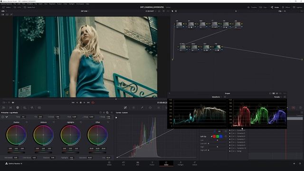
Task: Open the Primaries palette options menu
Action: [112, 113]
